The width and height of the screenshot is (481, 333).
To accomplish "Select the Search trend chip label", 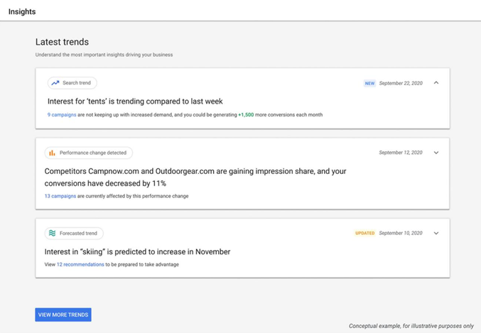I will pos(77,83).
